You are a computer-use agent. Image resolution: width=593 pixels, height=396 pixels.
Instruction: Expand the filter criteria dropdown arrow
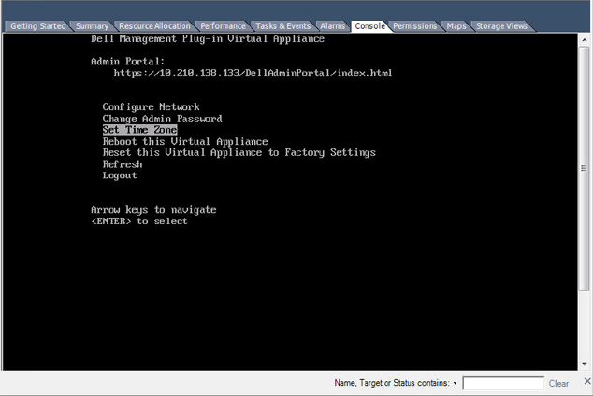tap(455, 383)
